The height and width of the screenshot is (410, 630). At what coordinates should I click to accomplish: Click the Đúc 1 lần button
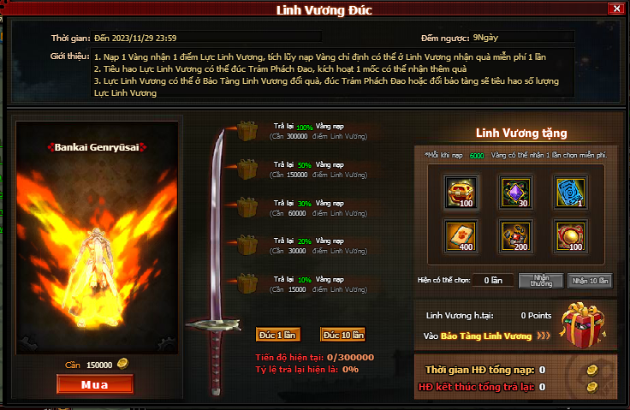tap(277, 335)
